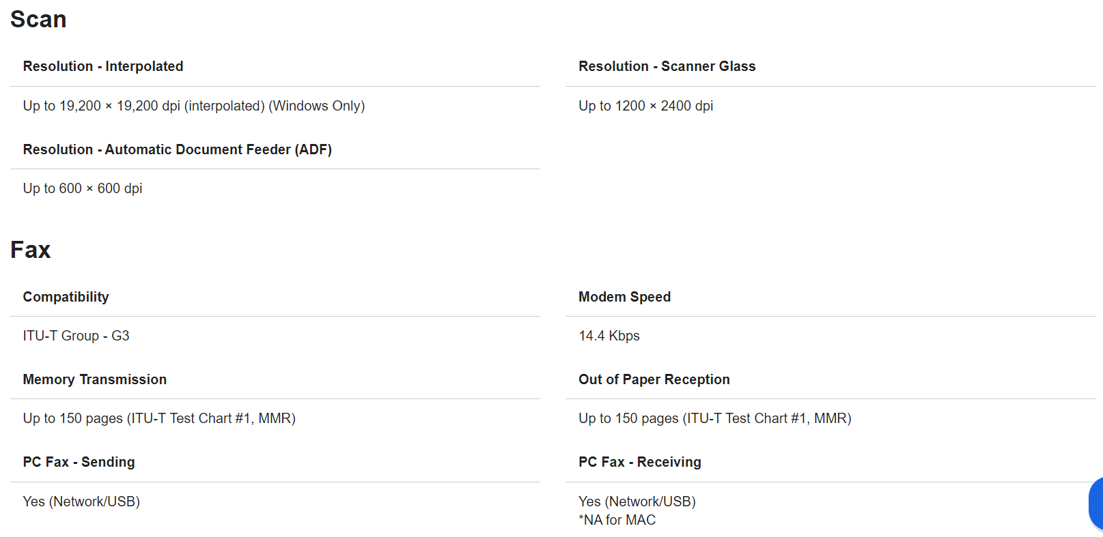
Task: Click the Automatic Document Feeder (ADF) resolution label
Action: [177, 149]
